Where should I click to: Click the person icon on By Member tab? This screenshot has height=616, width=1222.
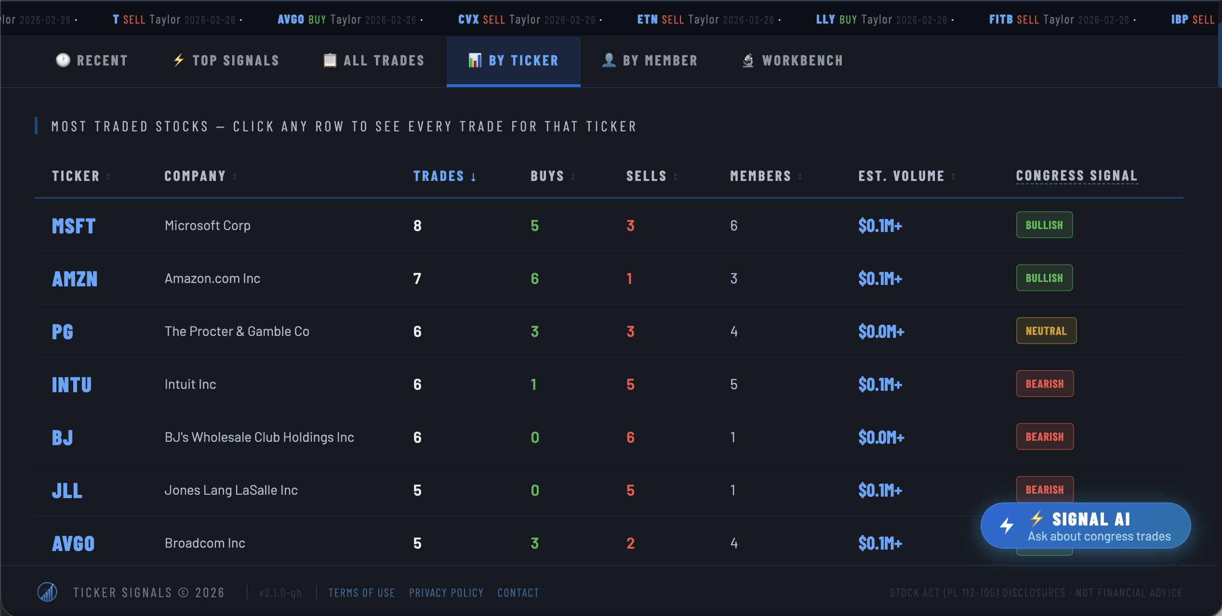point(609,60)
